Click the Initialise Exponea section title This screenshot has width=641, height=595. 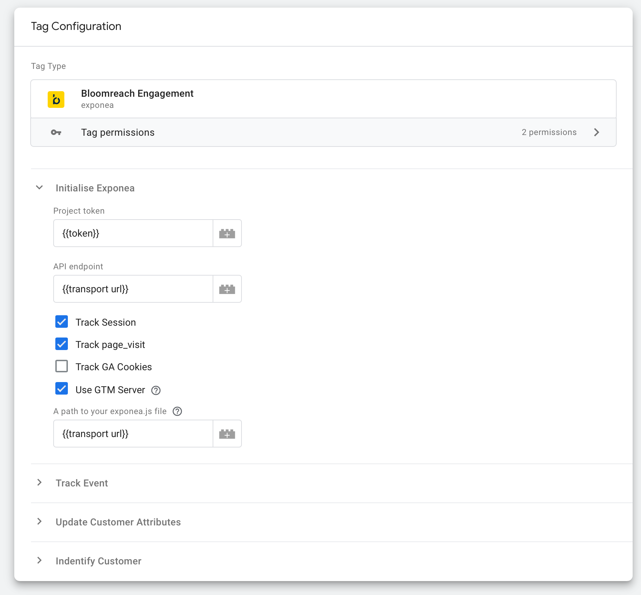click(95, 188)
